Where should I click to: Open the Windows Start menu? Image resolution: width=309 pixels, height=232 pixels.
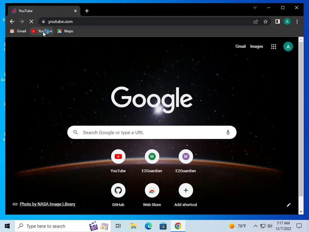[x=7, y=226]
